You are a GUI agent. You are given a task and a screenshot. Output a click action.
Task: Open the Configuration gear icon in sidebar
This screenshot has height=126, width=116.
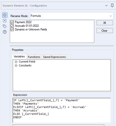coord(5,15)
